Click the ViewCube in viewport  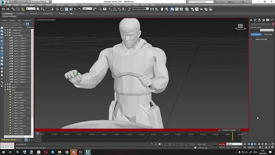(x=240, y=27)
